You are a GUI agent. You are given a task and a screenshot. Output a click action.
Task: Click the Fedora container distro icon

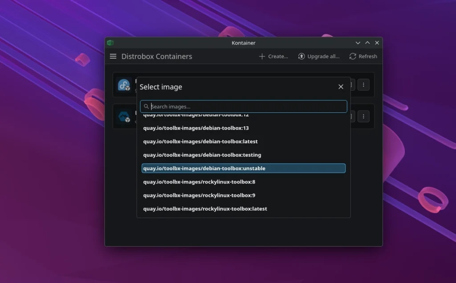124,85
